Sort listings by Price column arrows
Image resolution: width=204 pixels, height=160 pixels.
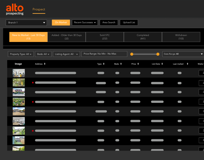tap(138, 64)
